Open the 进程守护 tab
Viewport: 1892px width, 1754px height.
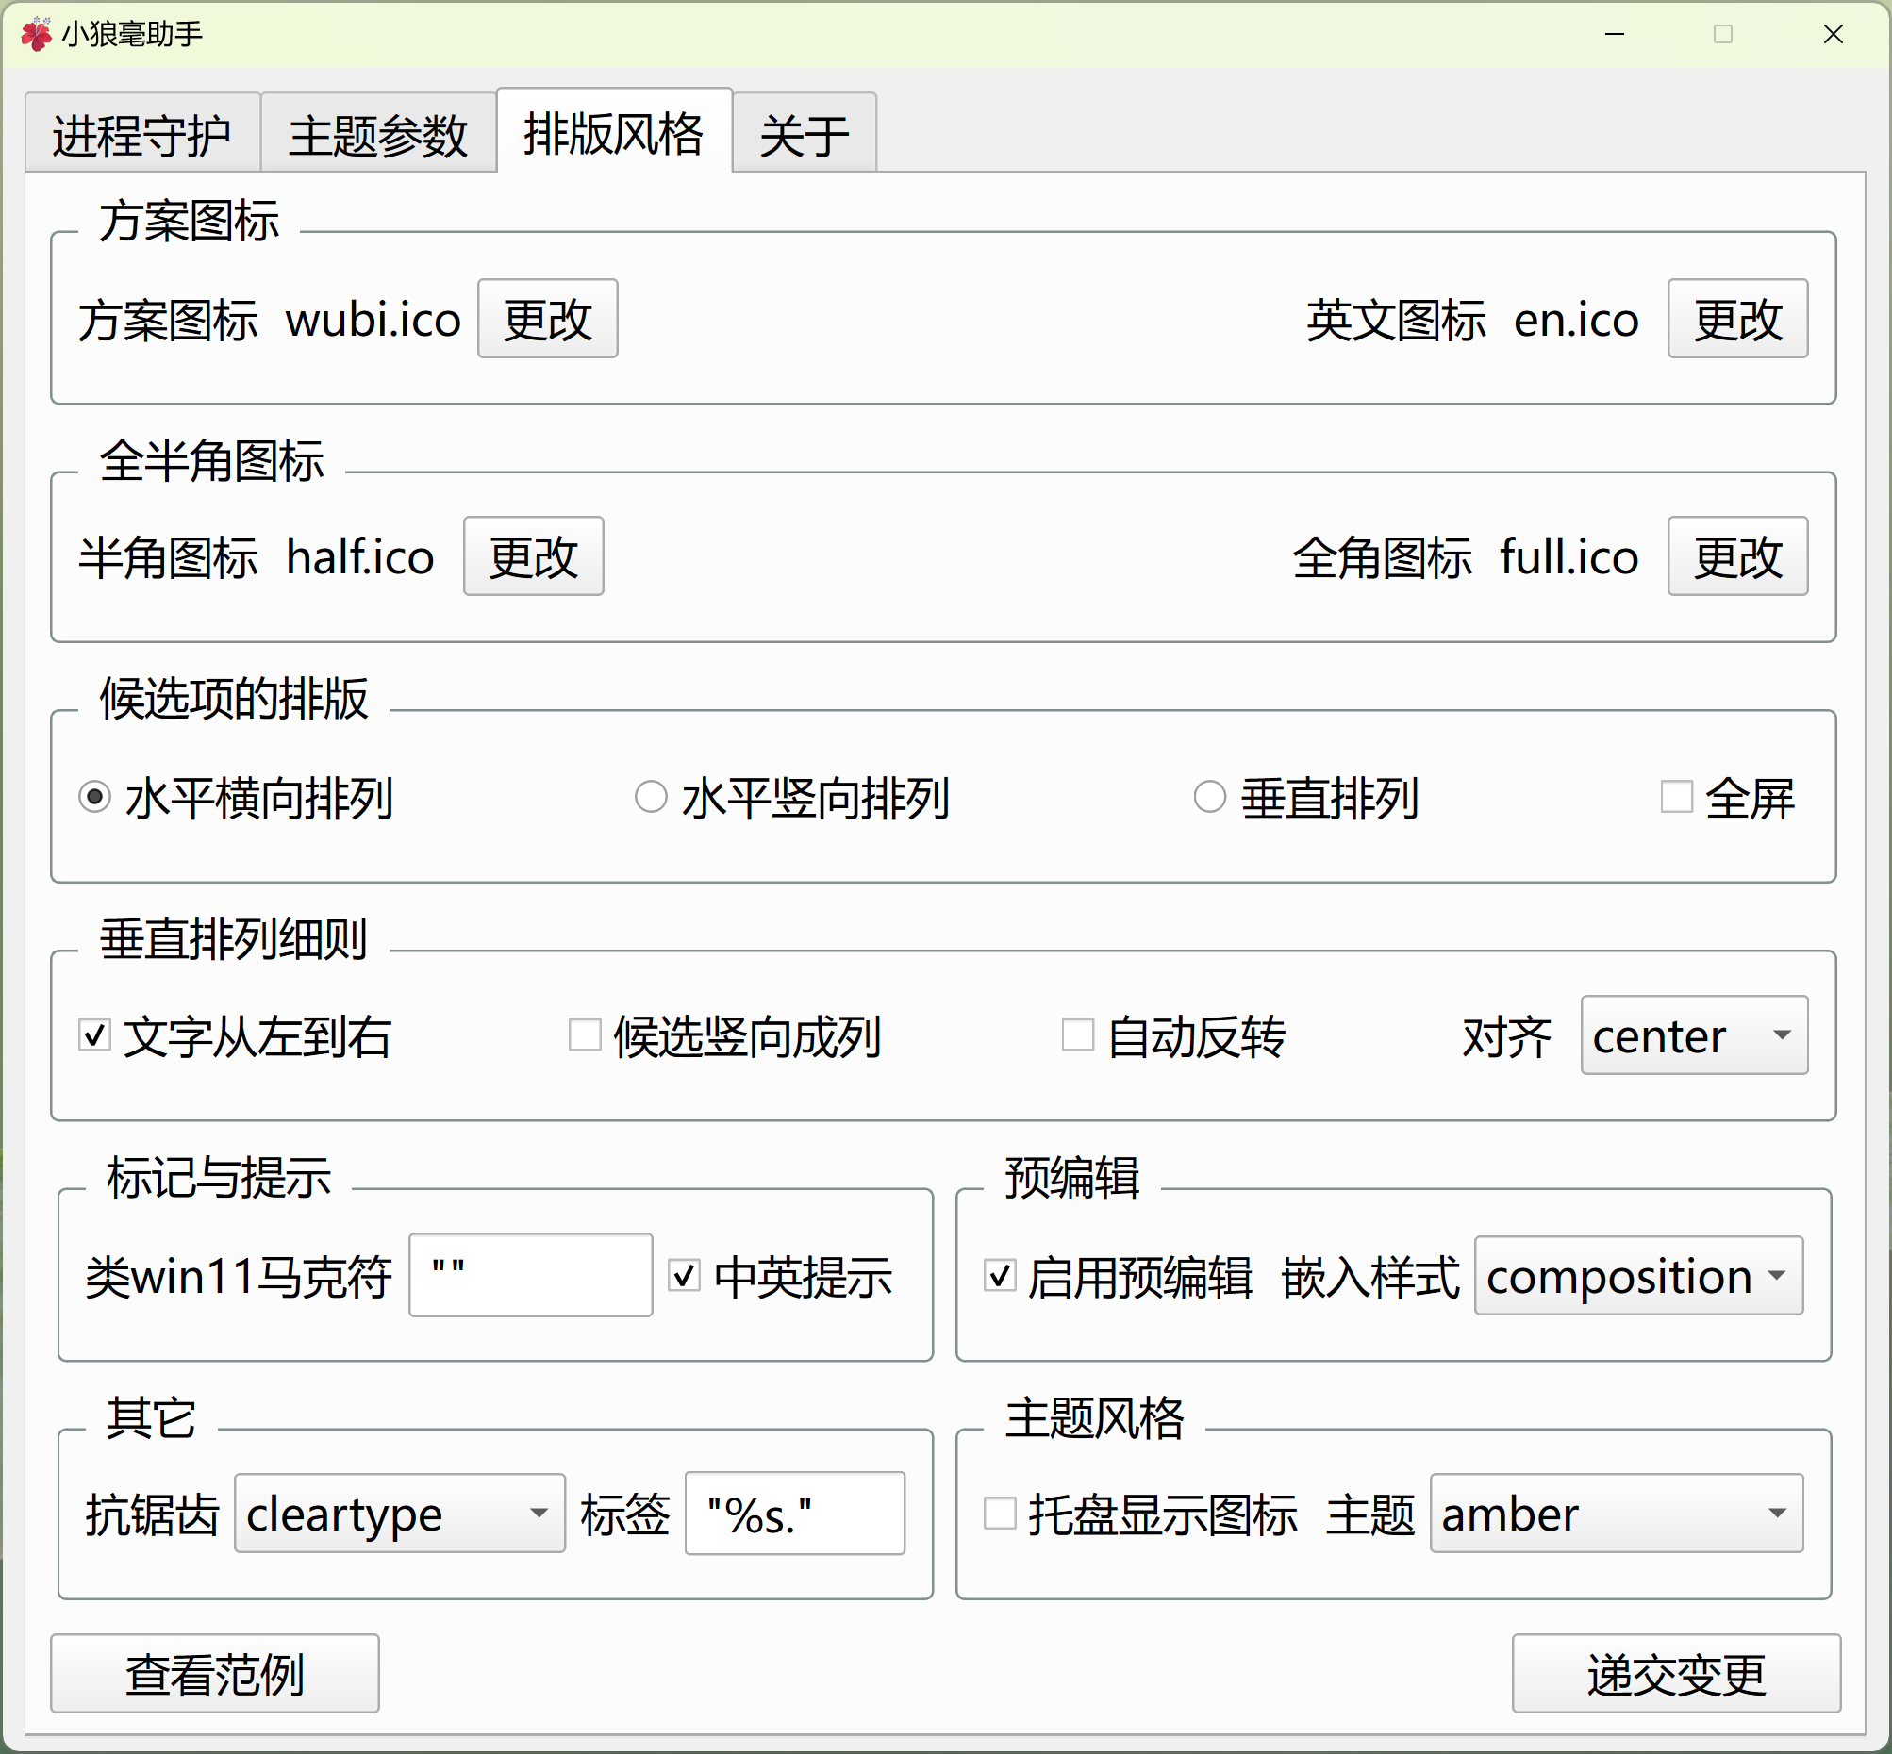(x=142, y=135)
